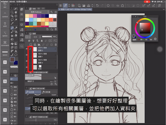Click the Scale/Rotate transform icon
This screenshot has height=125, width=166.
tap(122, 5)
